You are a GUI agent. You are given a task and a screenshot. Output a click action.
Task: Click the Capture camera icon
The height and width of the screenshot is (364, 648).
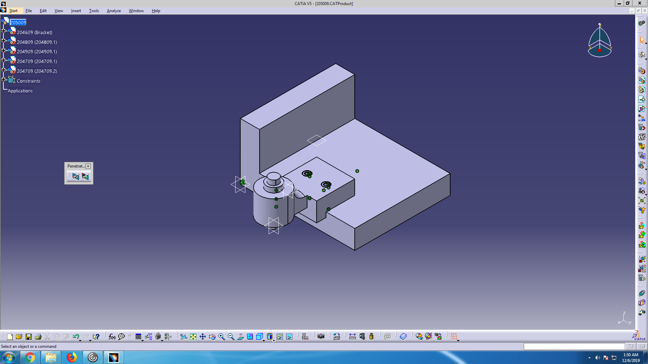point(321,336)
